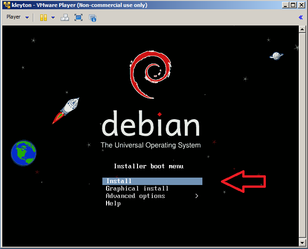Open the Player menu
308x249 pixels.
pos(13,17)
